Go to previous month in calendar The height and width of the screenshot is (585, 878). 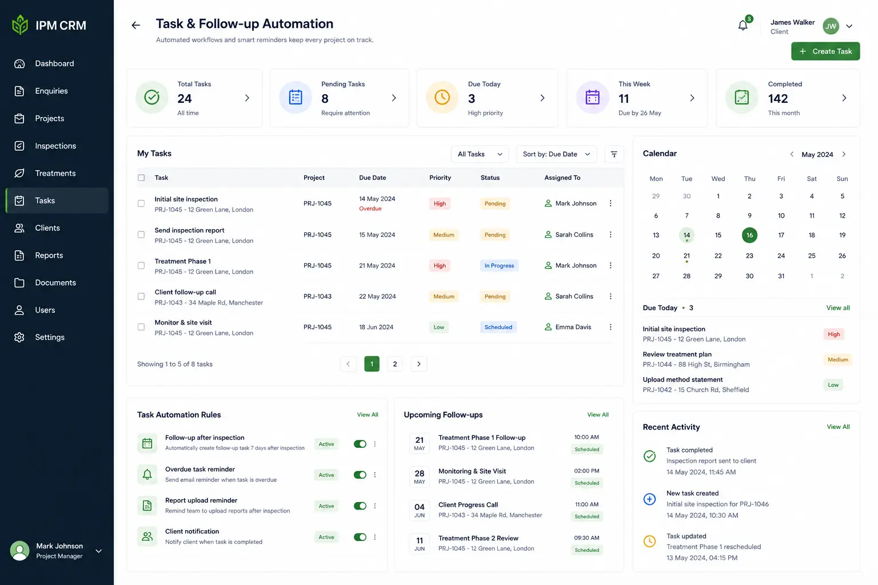tap(792, 154)
